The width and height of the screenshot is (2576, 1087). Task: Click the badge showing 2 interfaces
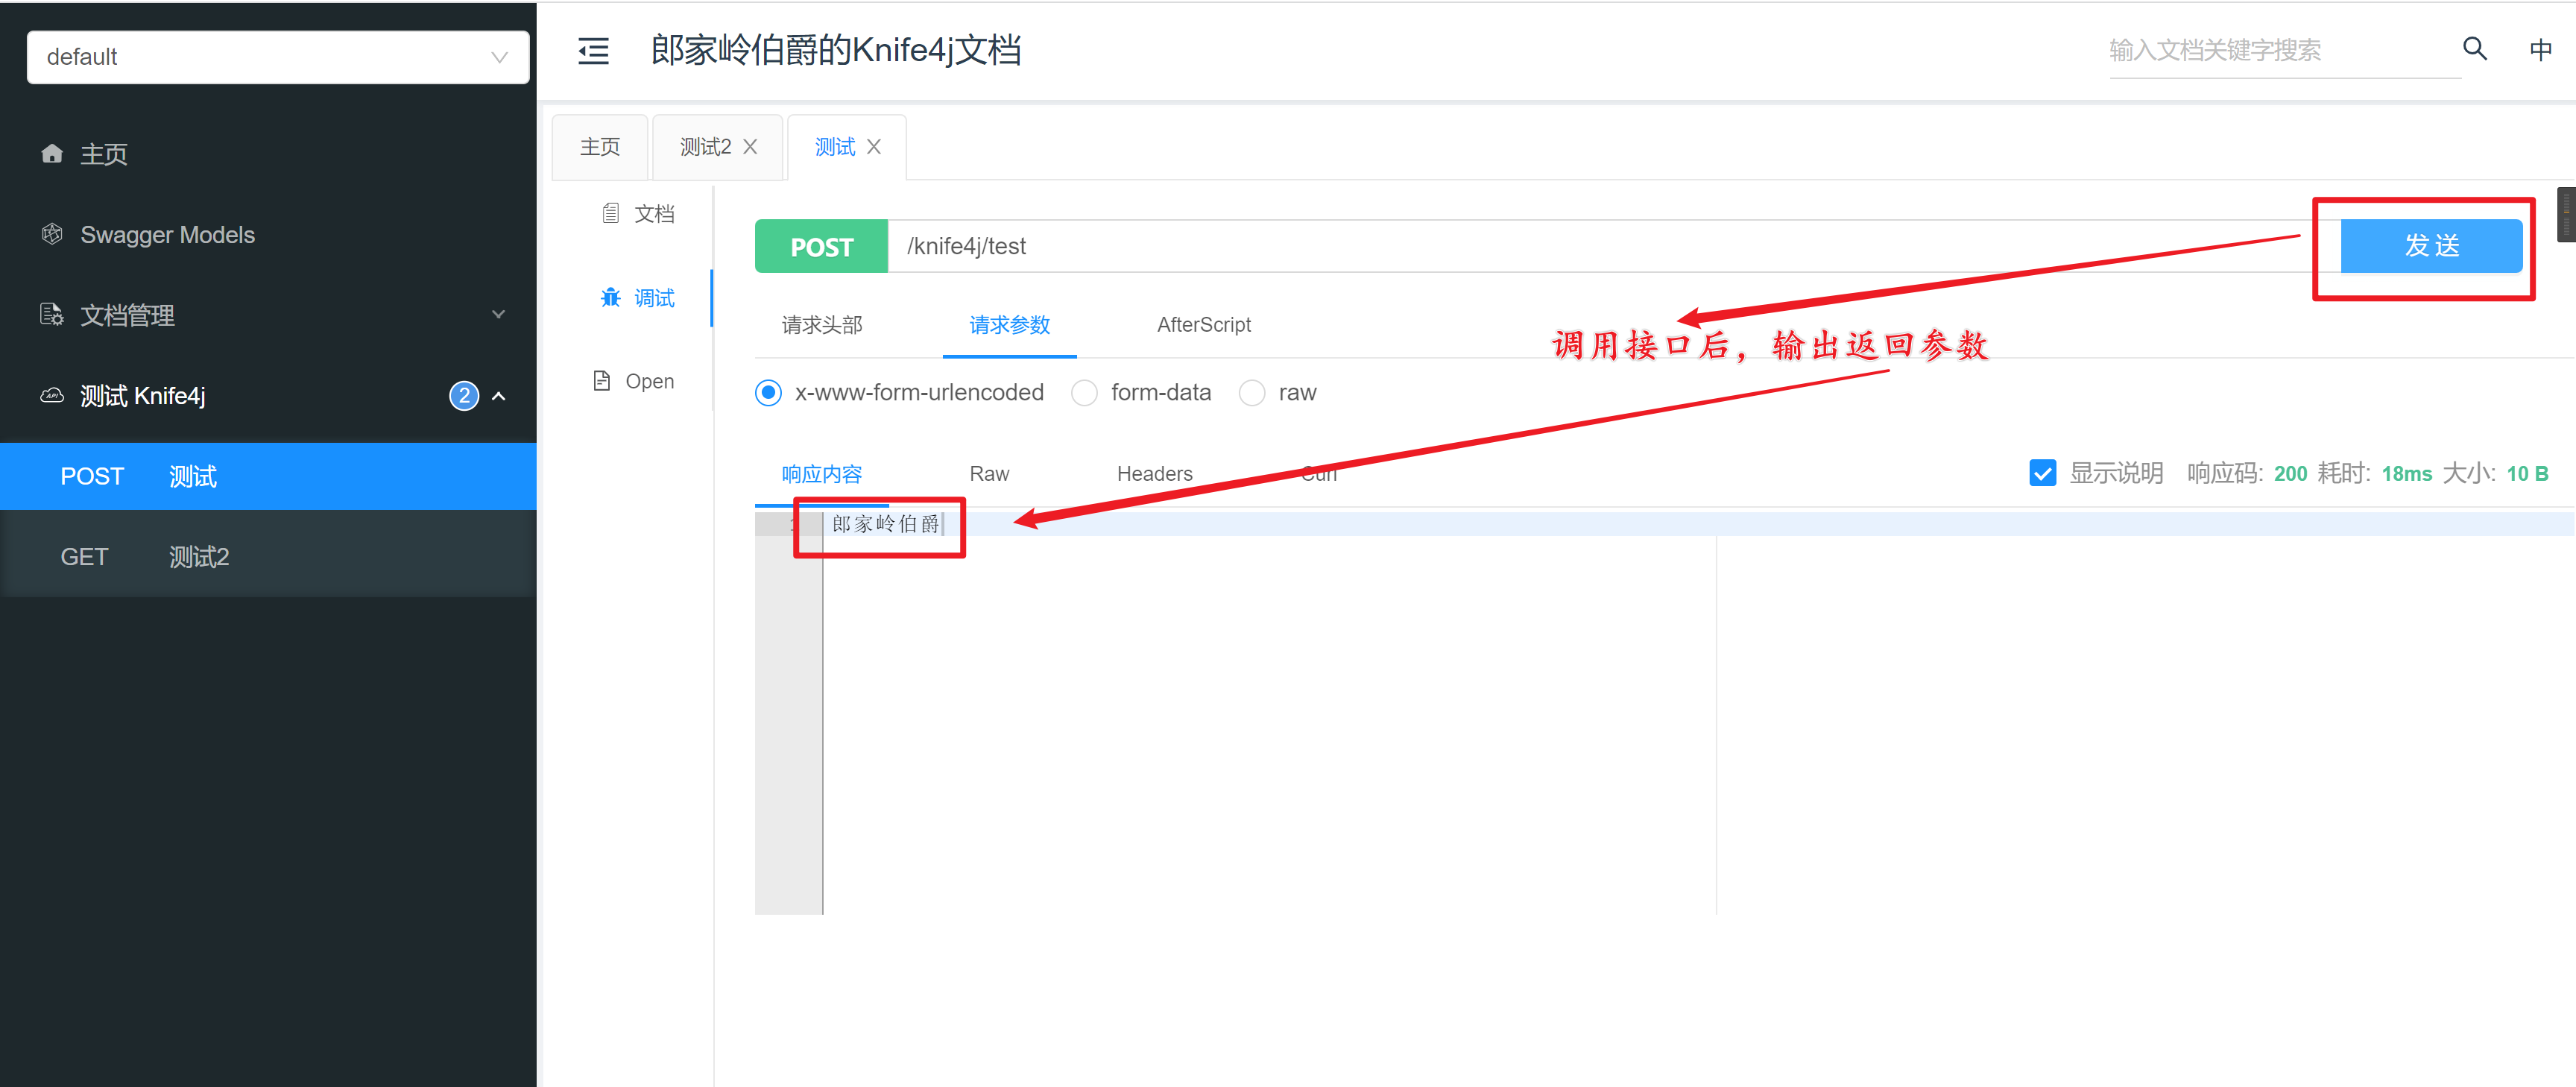463,396
